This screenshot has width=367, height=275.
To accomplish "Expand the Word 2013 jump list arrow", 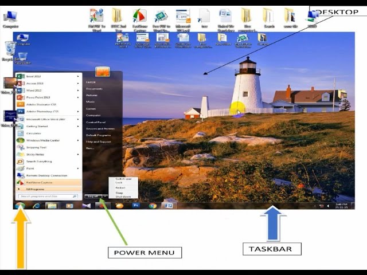I will [x=78, y=91].
